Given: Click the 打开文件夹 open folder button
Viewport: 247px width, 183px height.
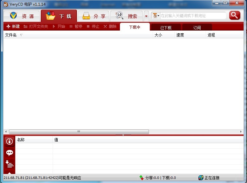Looking at the screenshot, I should point(36,26).
